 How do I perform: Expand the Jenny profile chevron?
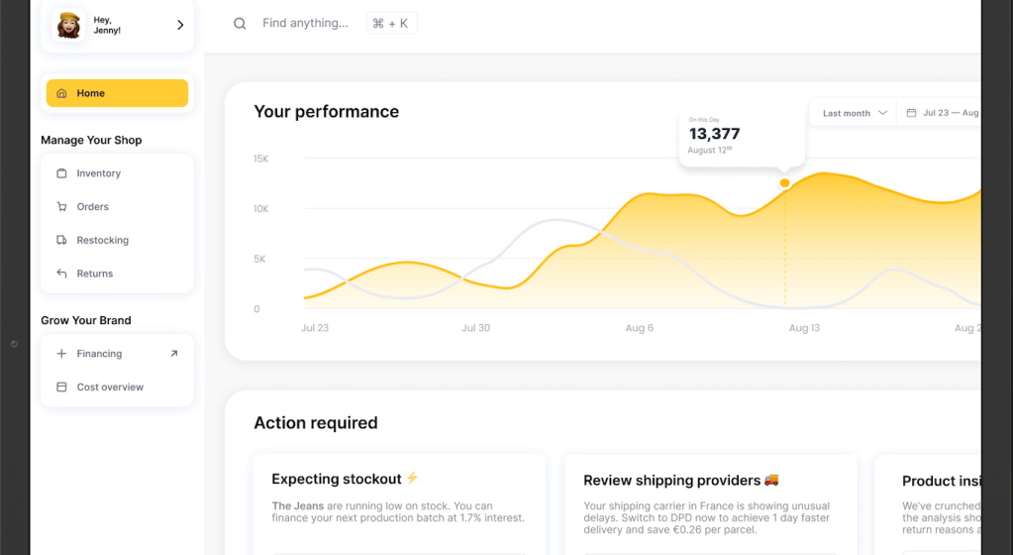click(x=180, y=25)
